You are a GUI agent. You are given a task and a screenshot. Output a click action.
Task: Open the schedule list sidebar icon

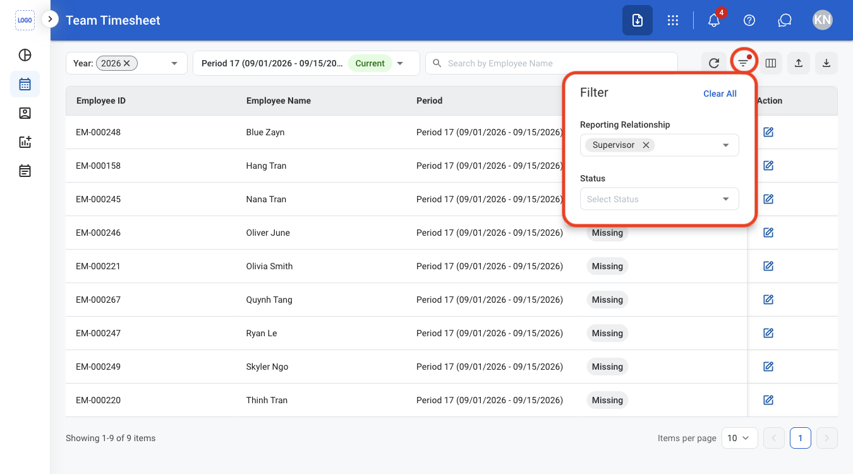coord(25,171)
